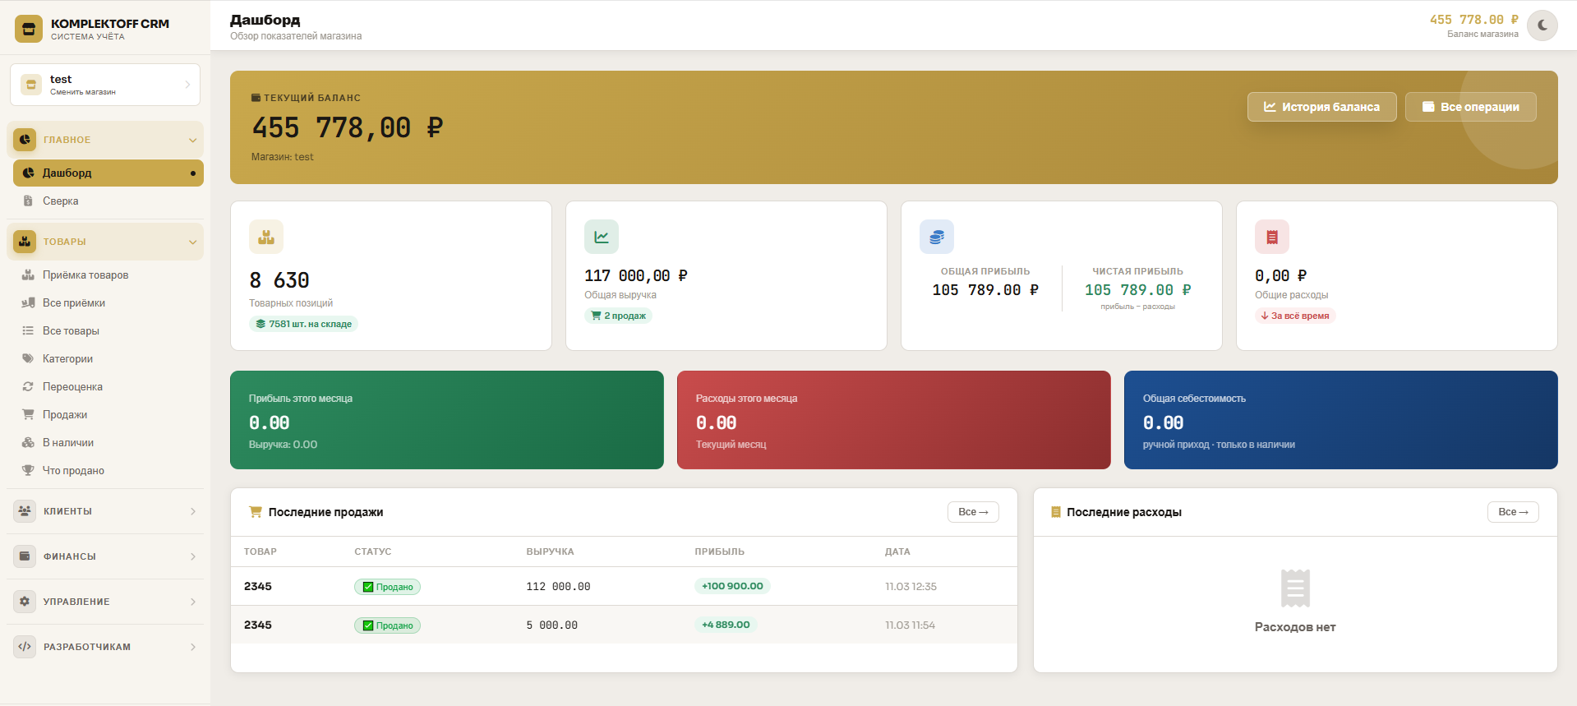This screenshot has width=1577, height=706.
Task: Open Категории page
Action: (x=108, y=359)
